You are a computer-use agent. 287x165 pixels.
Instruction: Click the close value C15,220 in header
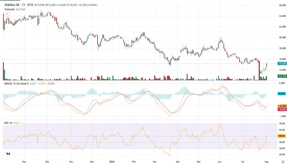coord(72,5)
